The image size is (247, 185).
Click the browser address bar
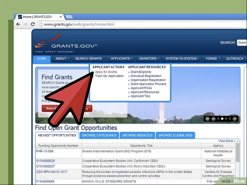click(136, 24)
